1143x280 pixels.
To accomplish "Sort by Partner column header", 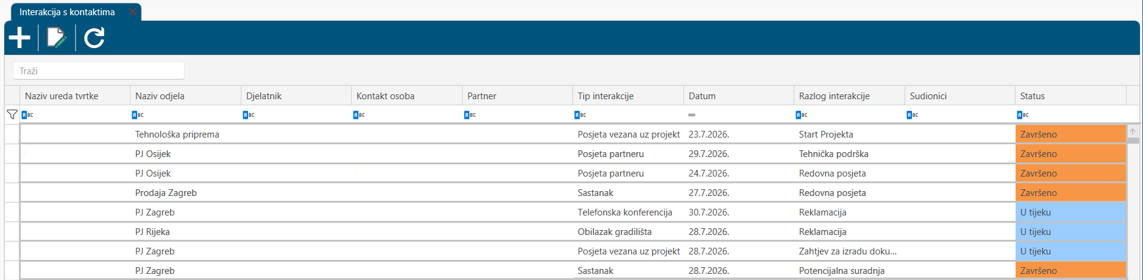I will coord(518,96).
